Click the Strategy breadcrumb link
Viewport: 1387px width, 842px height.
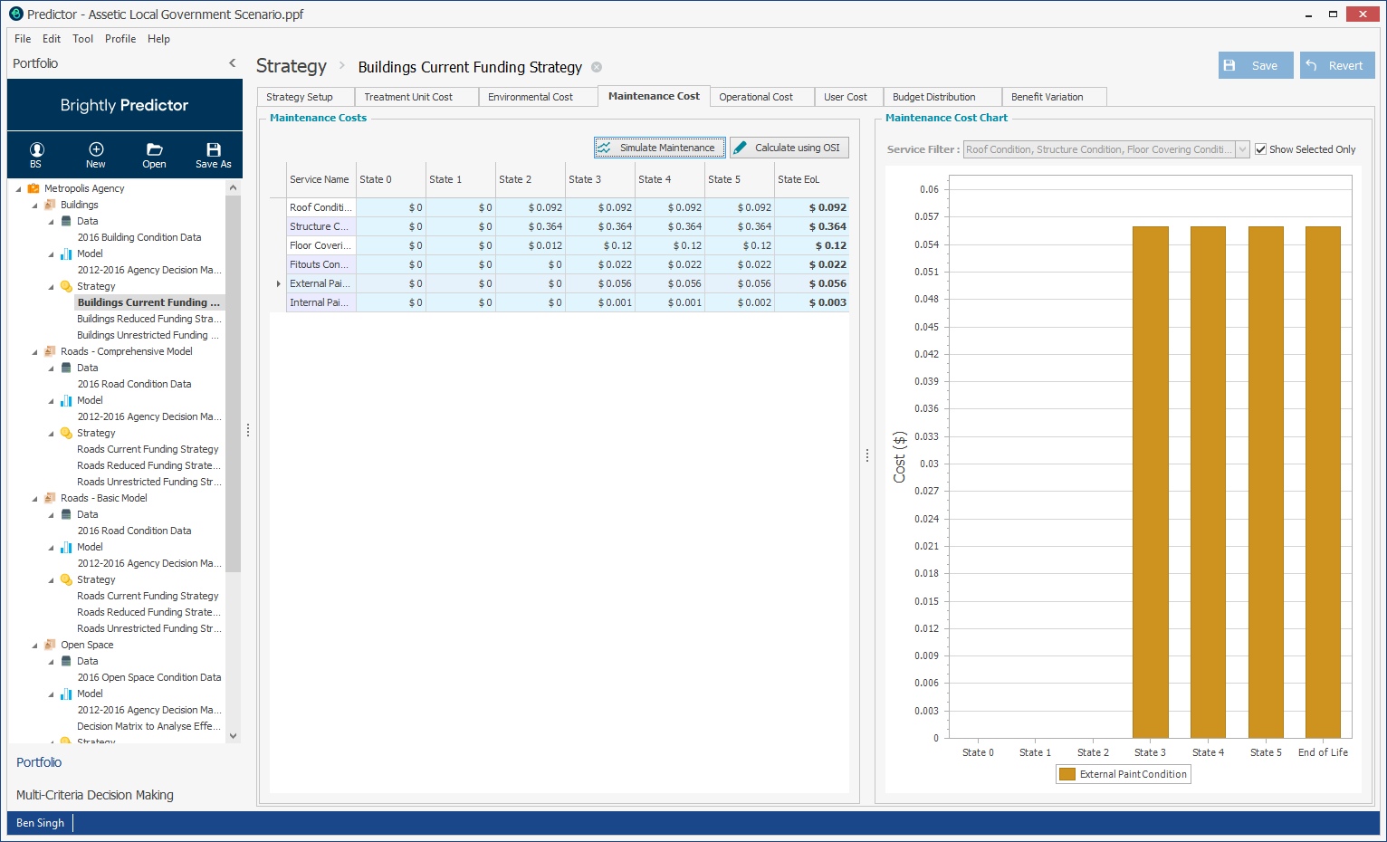pyautogui.click(x=292, y=66)
